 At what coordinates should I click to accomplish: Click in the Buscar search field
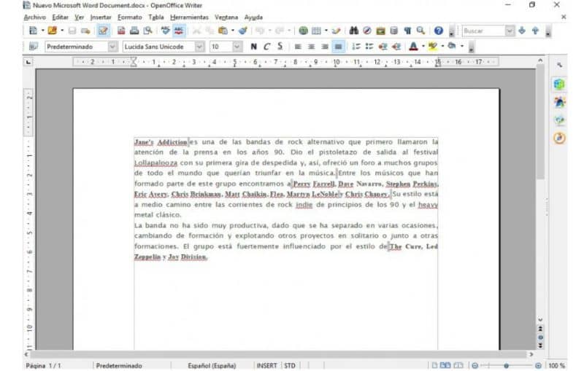[483, 31]
